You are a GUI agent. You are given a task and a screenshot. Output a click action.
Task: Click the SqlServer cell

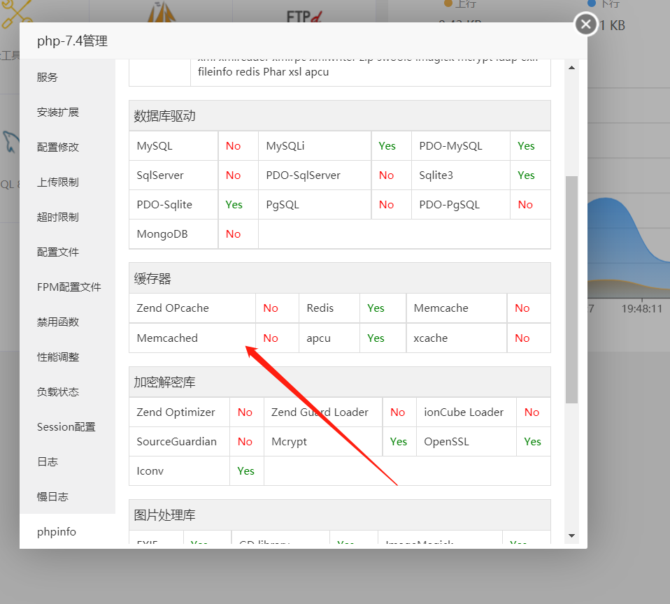(173, 175)
